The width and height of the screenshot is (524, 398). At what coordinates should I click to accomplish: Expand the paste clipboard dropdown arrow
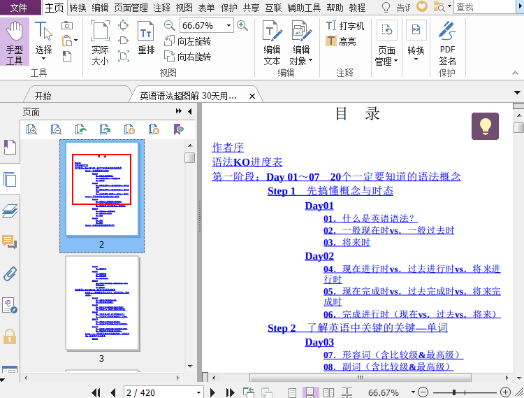click(x=76, y=41)
